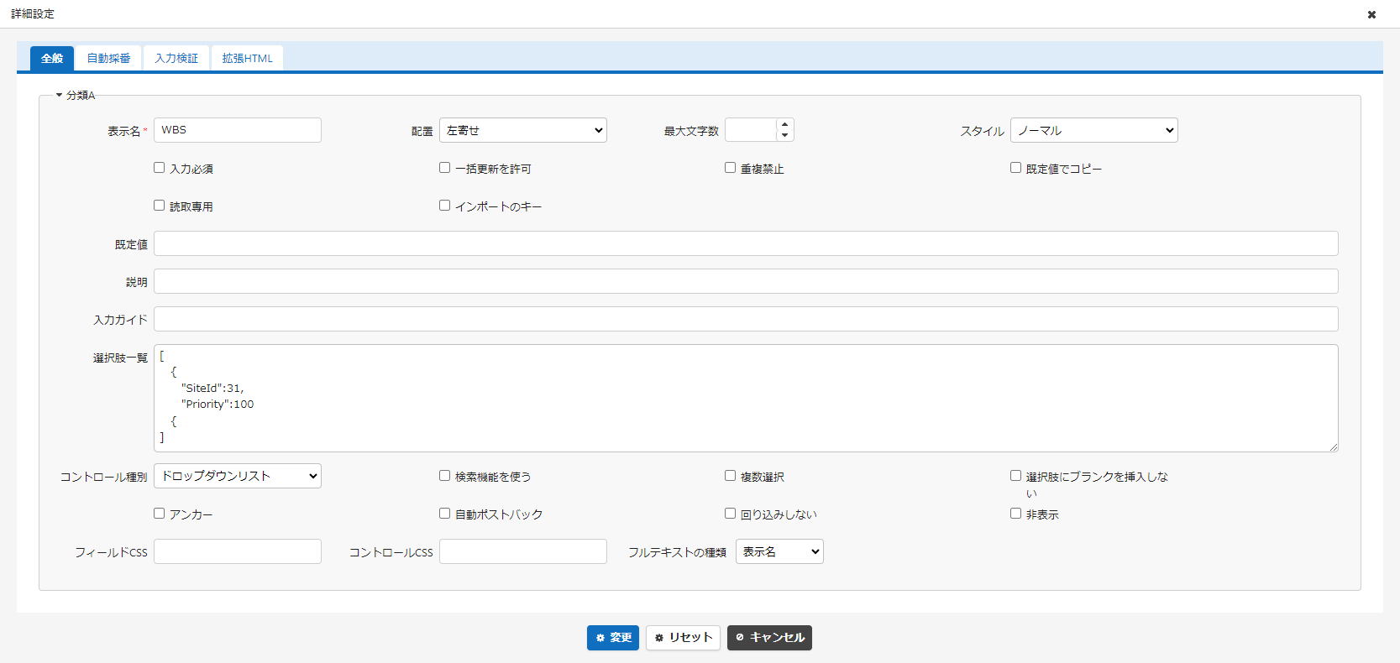The height and width of the screenshot is (663, 1400).
Task: Open the スタイル dropdown showing ノーマル
Action: point(1093,130)
